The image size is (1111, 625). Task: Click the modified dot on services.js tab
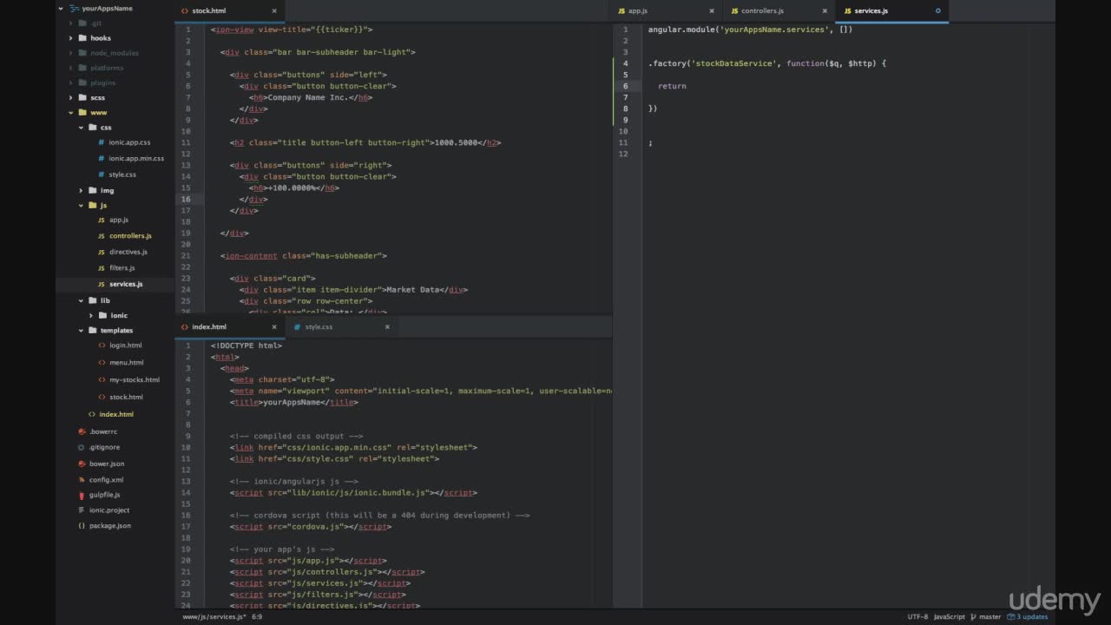[937, 11]
